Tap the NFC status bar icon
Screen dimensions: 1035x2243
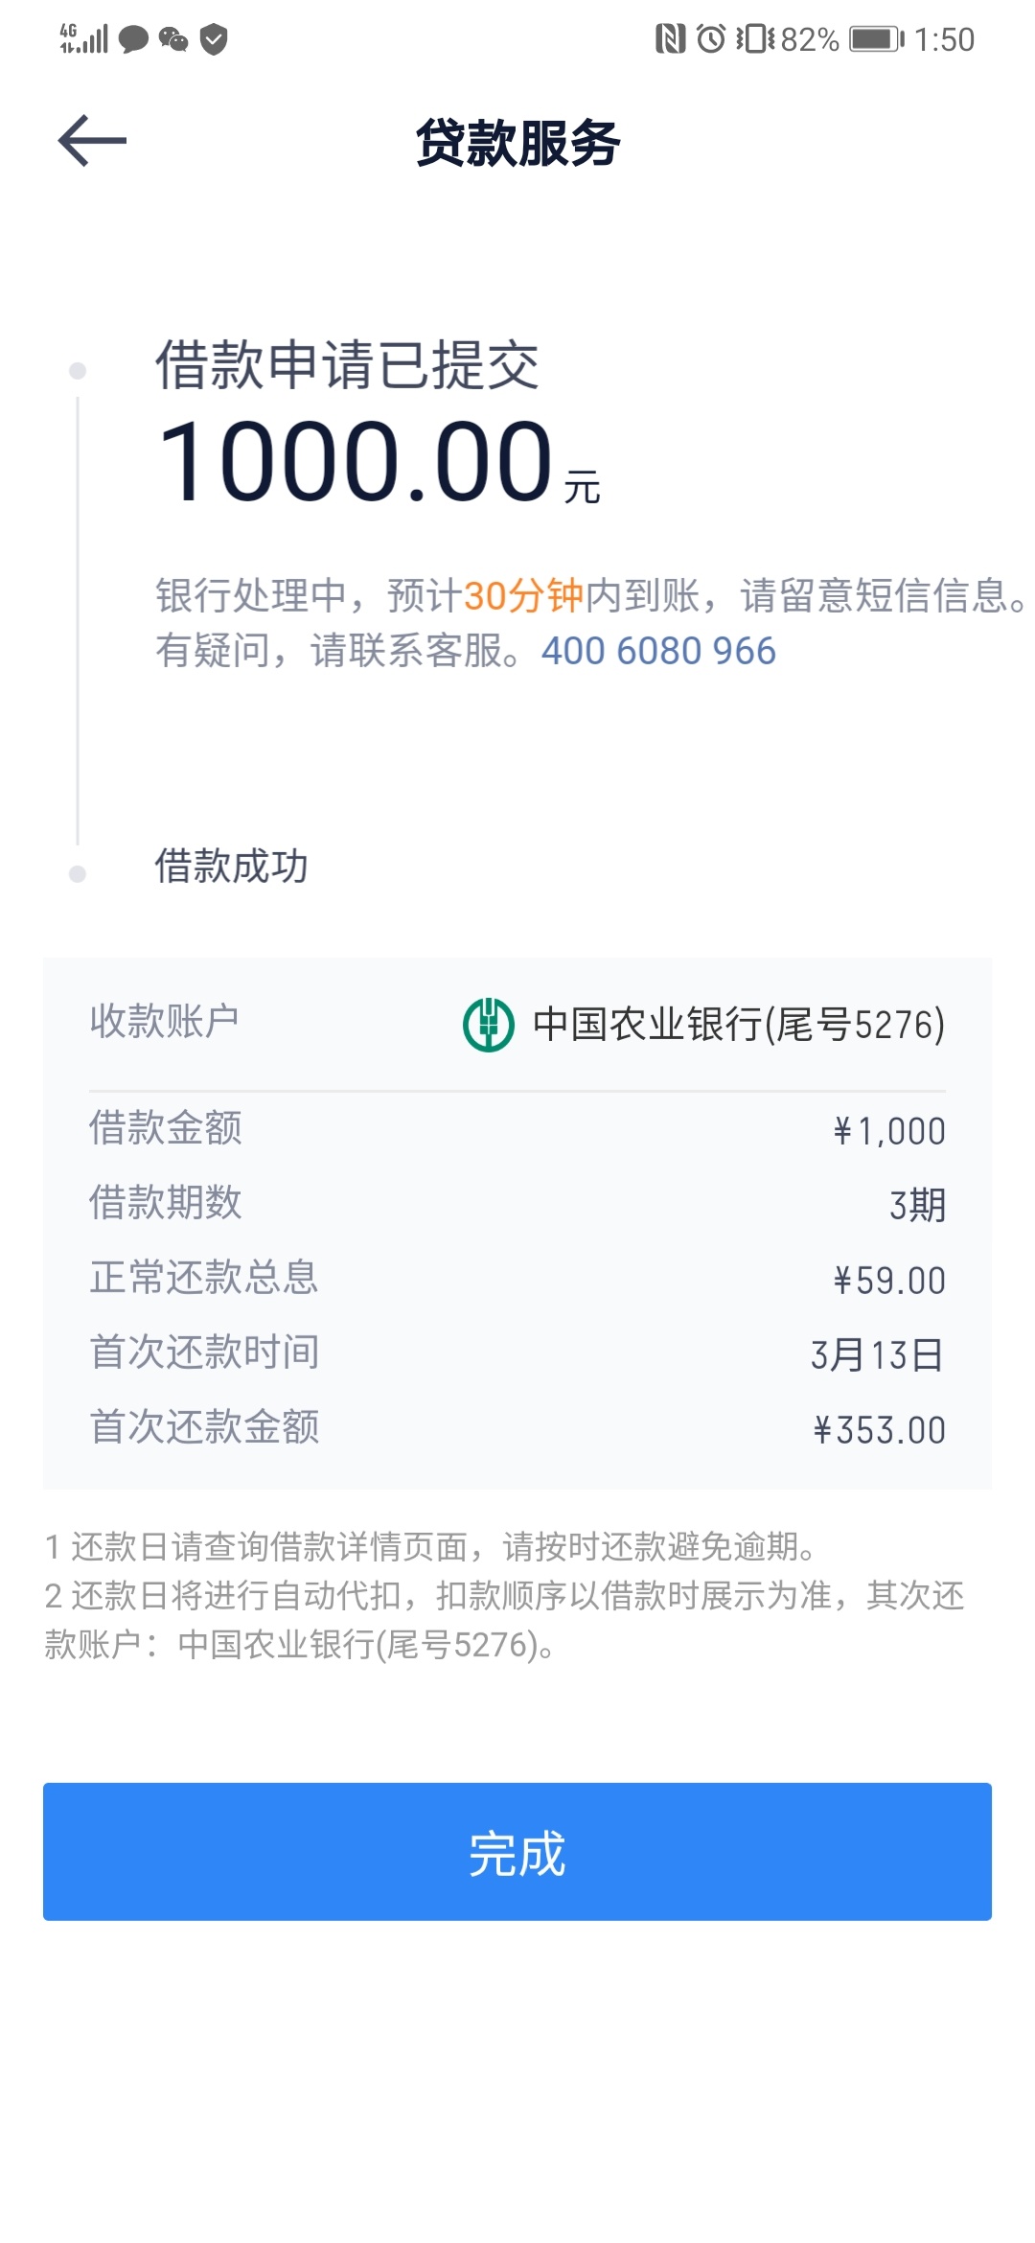point(671,39)
